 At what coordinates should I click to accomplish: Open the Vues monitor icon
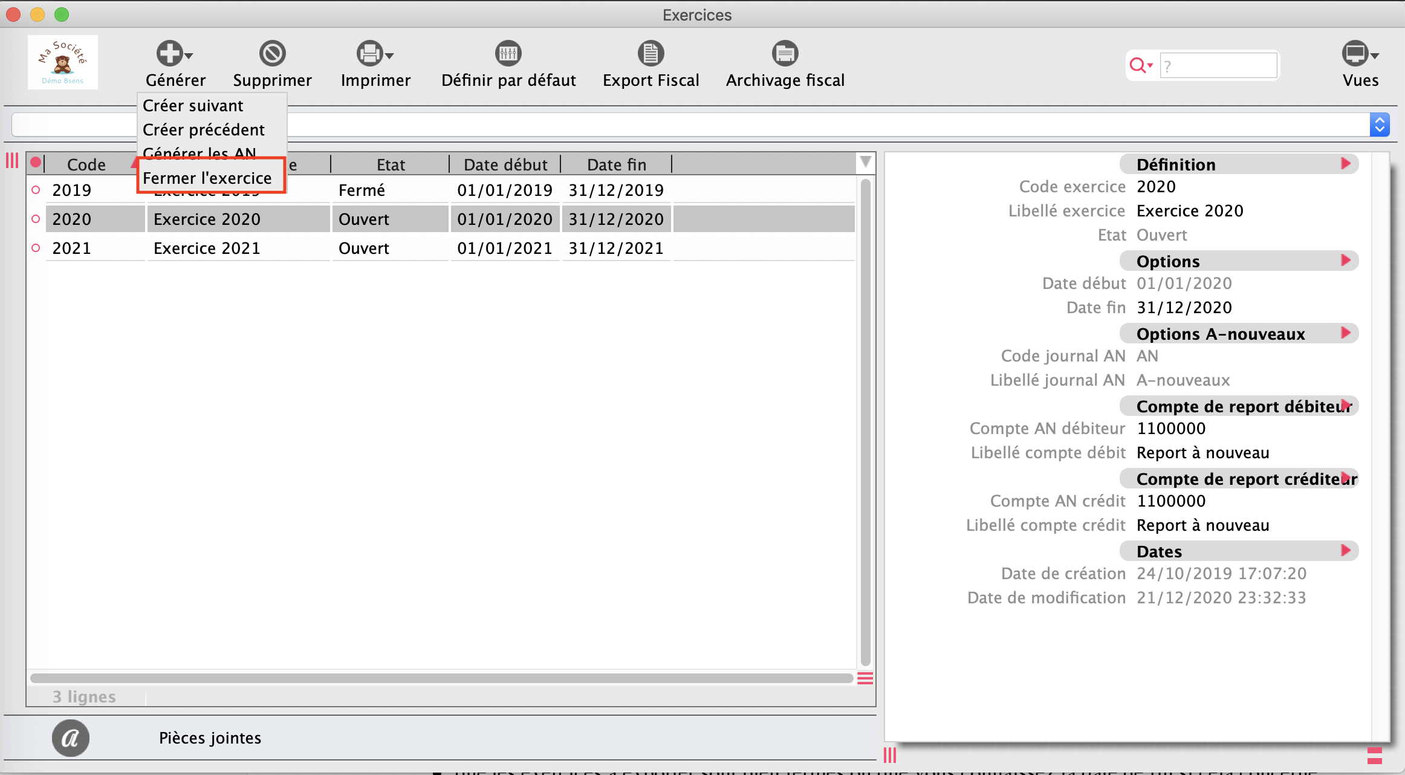point(1355,53)
